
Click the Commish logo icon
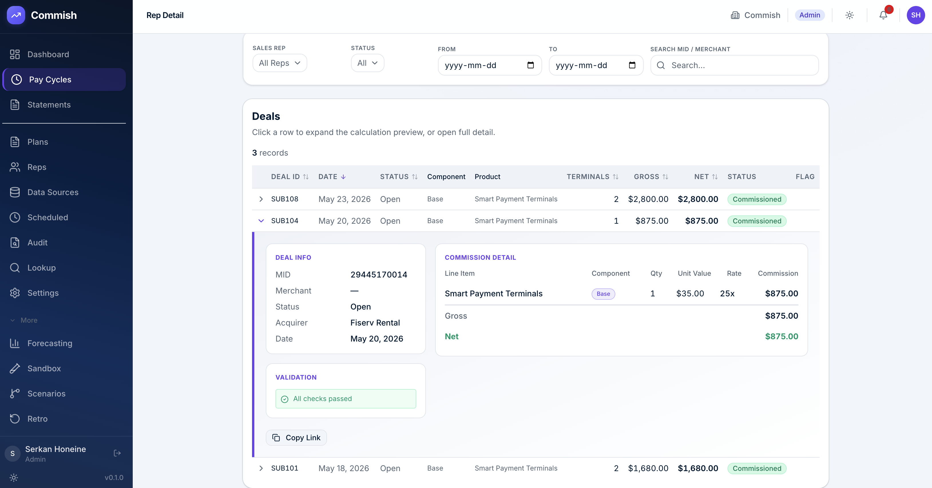16,15
